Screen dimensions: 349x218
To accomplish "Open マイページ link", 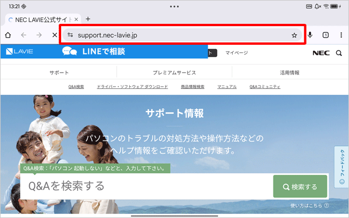I will [236, 53].
